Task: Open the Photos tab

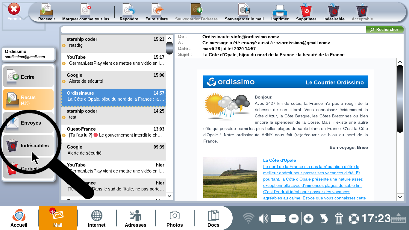Action: coord(175,218)
